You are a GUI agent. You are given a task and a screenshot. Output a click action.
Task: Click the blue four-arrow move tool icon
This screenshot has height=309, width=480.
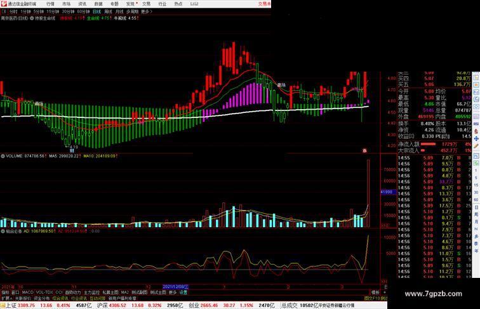point(476,138)
